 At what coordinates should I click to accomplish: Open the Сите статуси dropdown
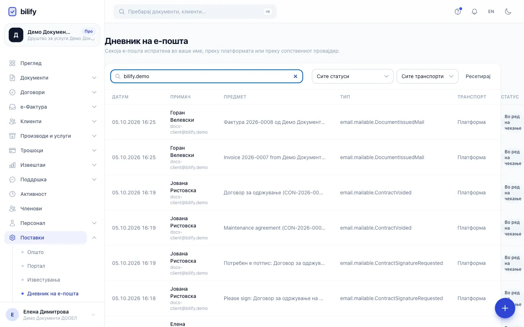(x=353, y=76)
